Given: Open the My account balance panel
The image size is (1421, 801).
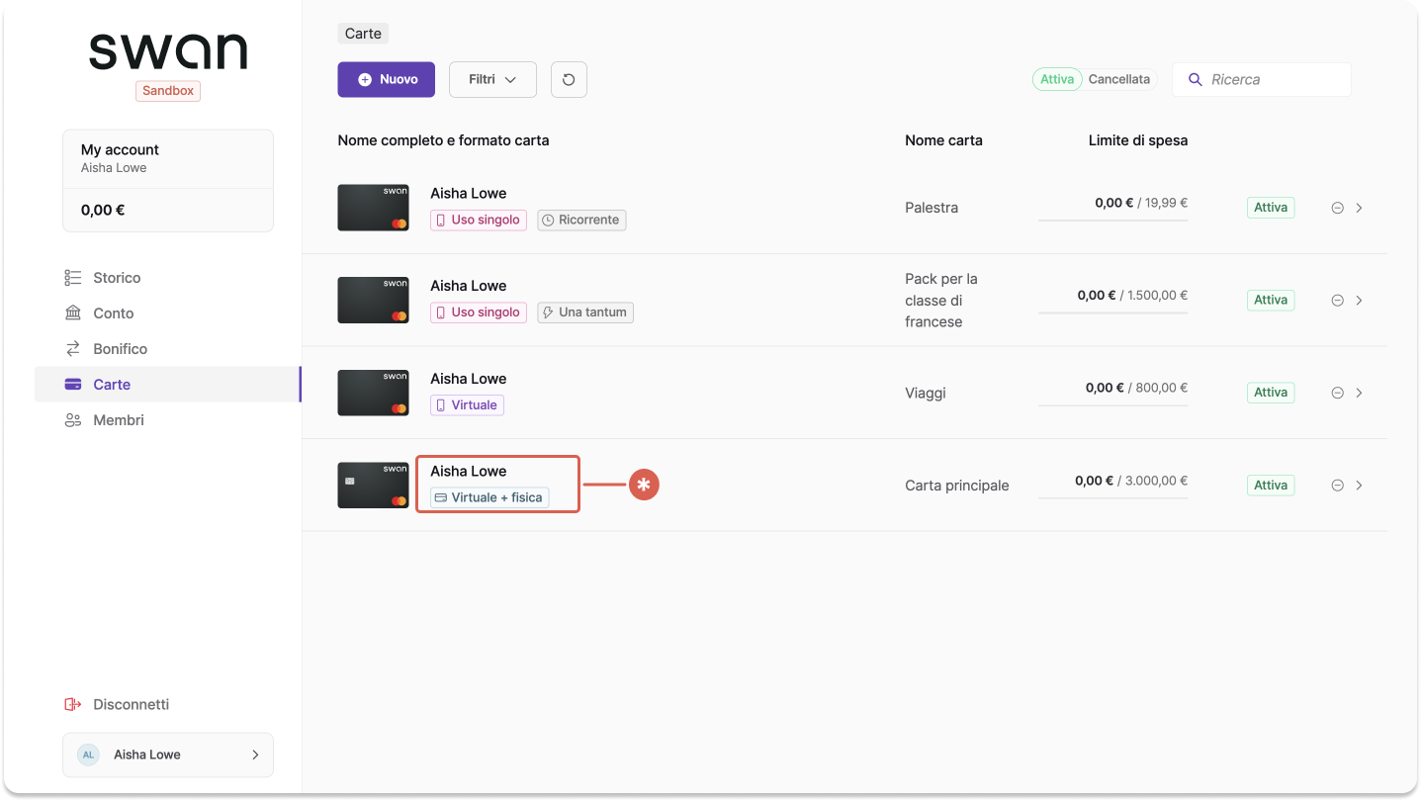Looking at the screenshot, I should point(168,181).
